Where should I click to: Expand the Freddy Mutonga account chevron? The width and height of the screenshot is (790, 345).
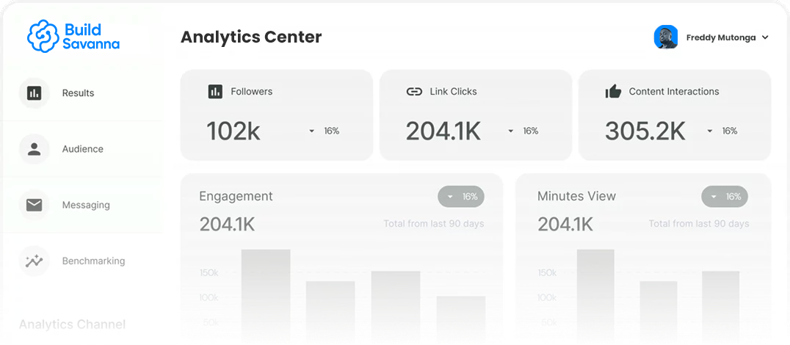765,37
